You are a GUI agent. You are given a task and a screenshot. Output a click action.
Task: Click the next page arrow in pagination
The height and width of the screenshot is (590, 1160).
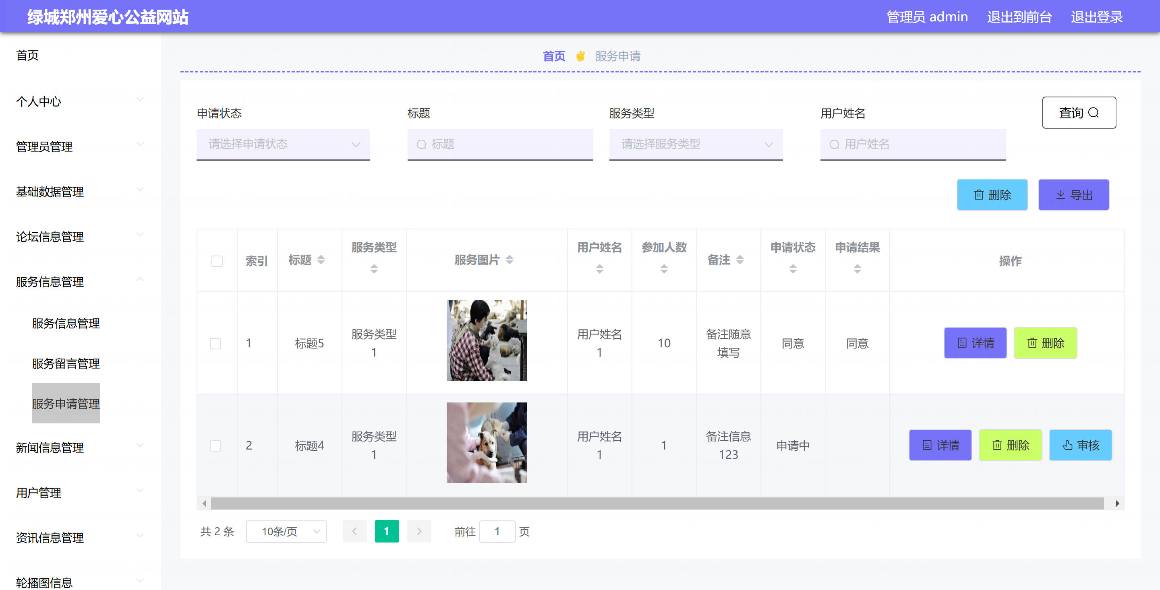[419, 532]
